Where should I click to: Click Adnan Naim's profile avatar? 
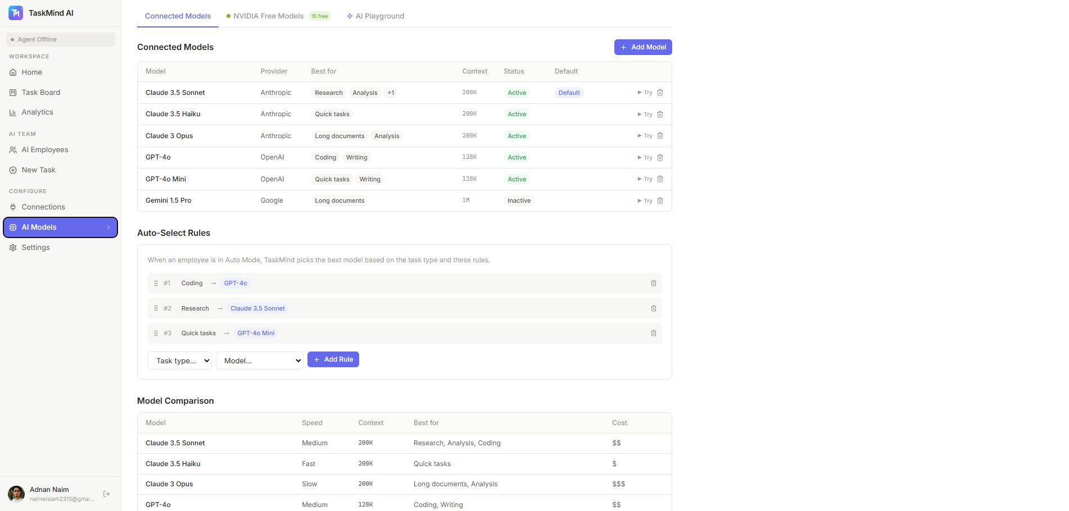tap(16, 494)
